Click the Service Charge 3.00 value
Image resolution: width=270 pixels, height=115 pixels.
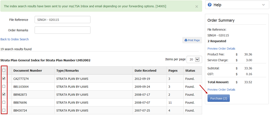(249, 60)
